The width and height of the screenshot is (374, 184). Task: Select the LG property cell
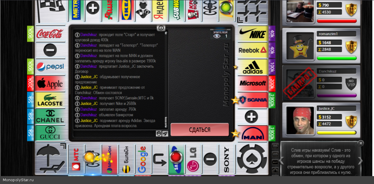pyautogui.click(x=193, y=160)
